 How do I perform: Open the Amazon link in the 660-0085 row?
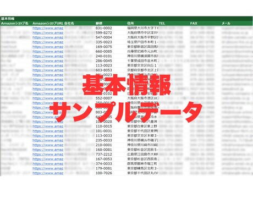pos(48,52)
